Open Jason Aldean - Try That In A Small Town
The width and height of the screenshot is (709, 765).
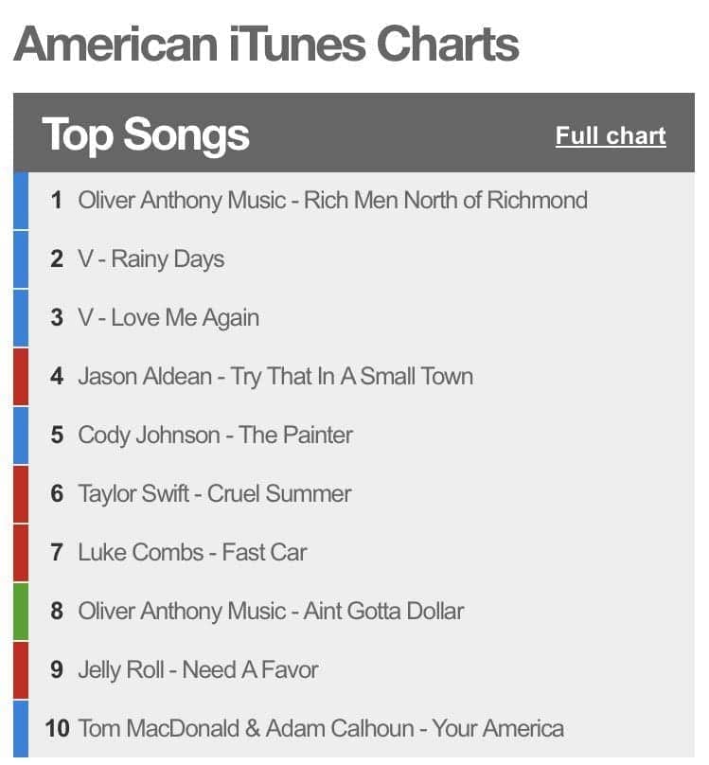(275, 377)
